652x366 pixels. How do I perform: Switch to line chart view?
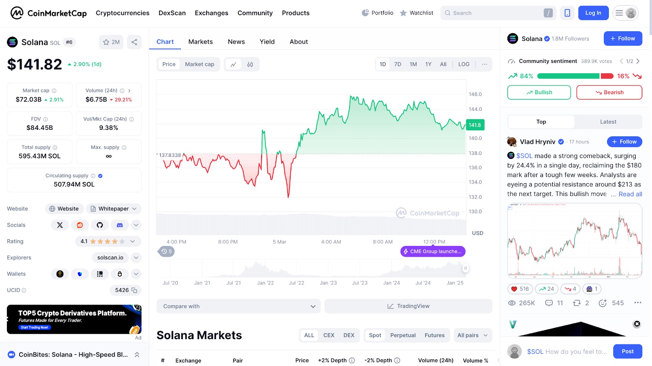pos(233,64)
